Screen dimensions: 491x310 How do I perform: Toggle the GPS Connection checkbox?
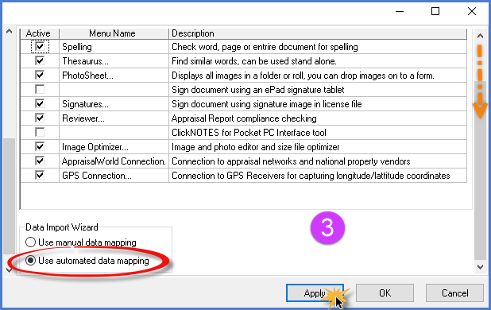(x=40, y=176)
